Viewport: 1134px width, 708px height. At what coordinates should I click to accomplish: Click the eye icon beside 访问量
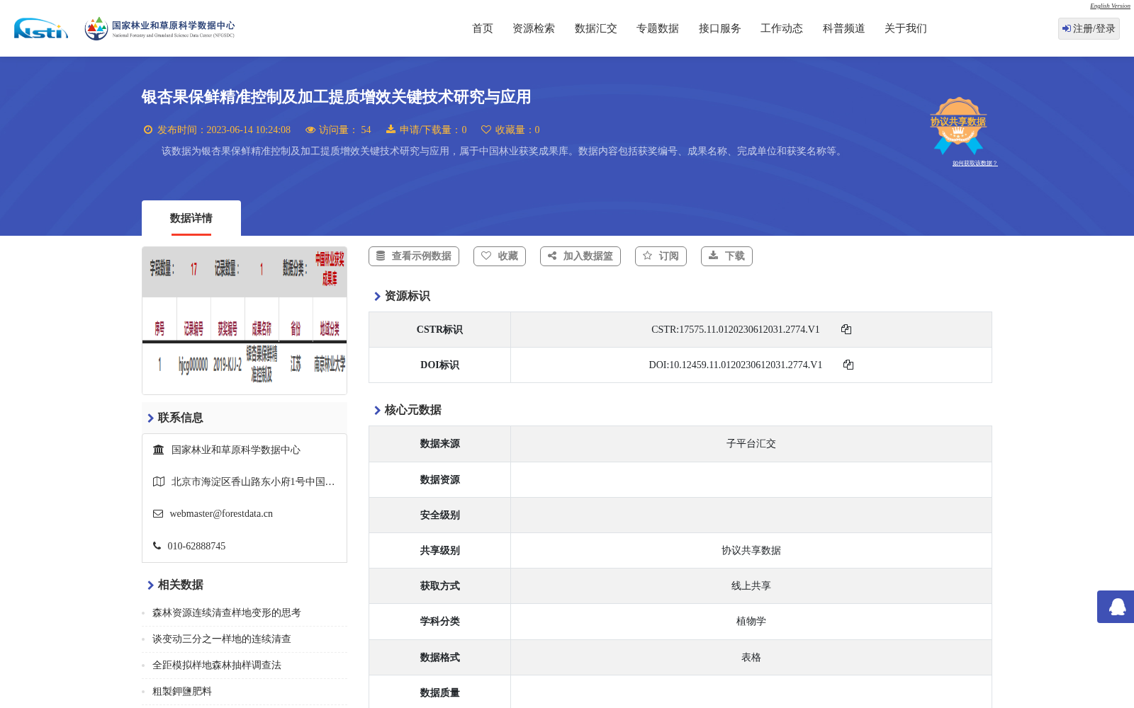point(310,130)
